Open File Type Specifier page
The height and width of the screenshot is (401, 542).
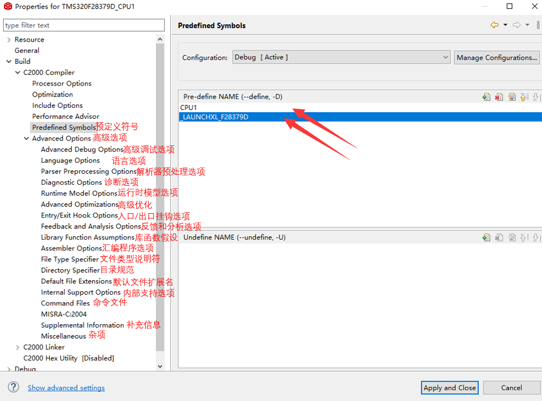point(70,259)
